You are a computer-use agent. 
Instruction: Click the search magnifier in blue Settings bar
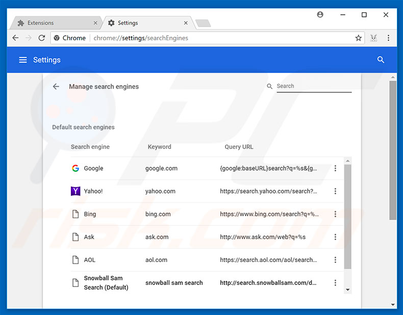381,60
